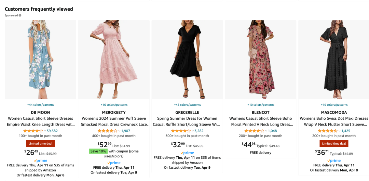This screenshot has width=369, height=181.
Task: Open the 1,907 reviews link
Action: 125,131
